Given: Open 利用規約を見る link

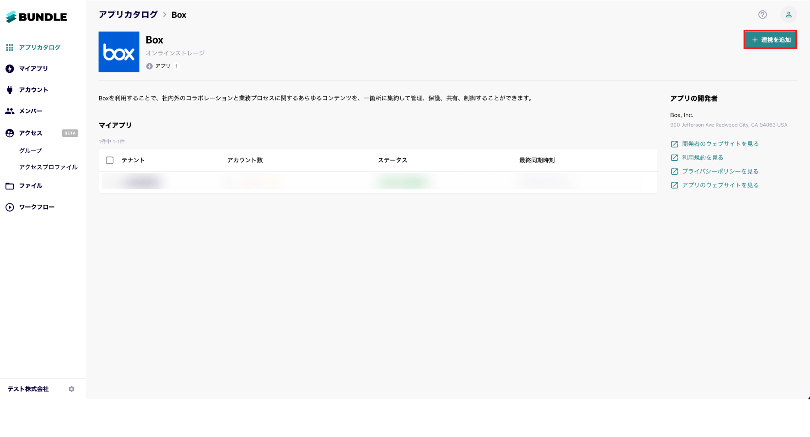Looking at the screenshot, I should [703, 158].
